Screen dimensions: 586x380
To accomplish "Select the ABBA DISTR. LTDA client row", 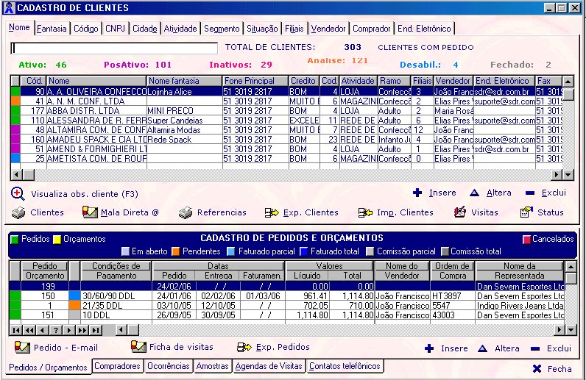I will 286,111.
